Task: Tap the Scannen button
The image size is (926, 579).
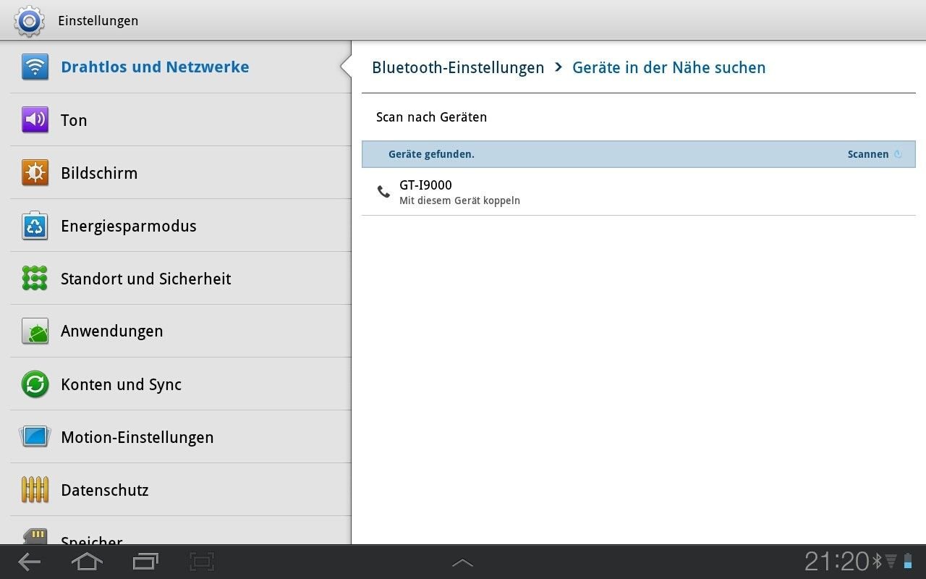Action: click(868, 154)
